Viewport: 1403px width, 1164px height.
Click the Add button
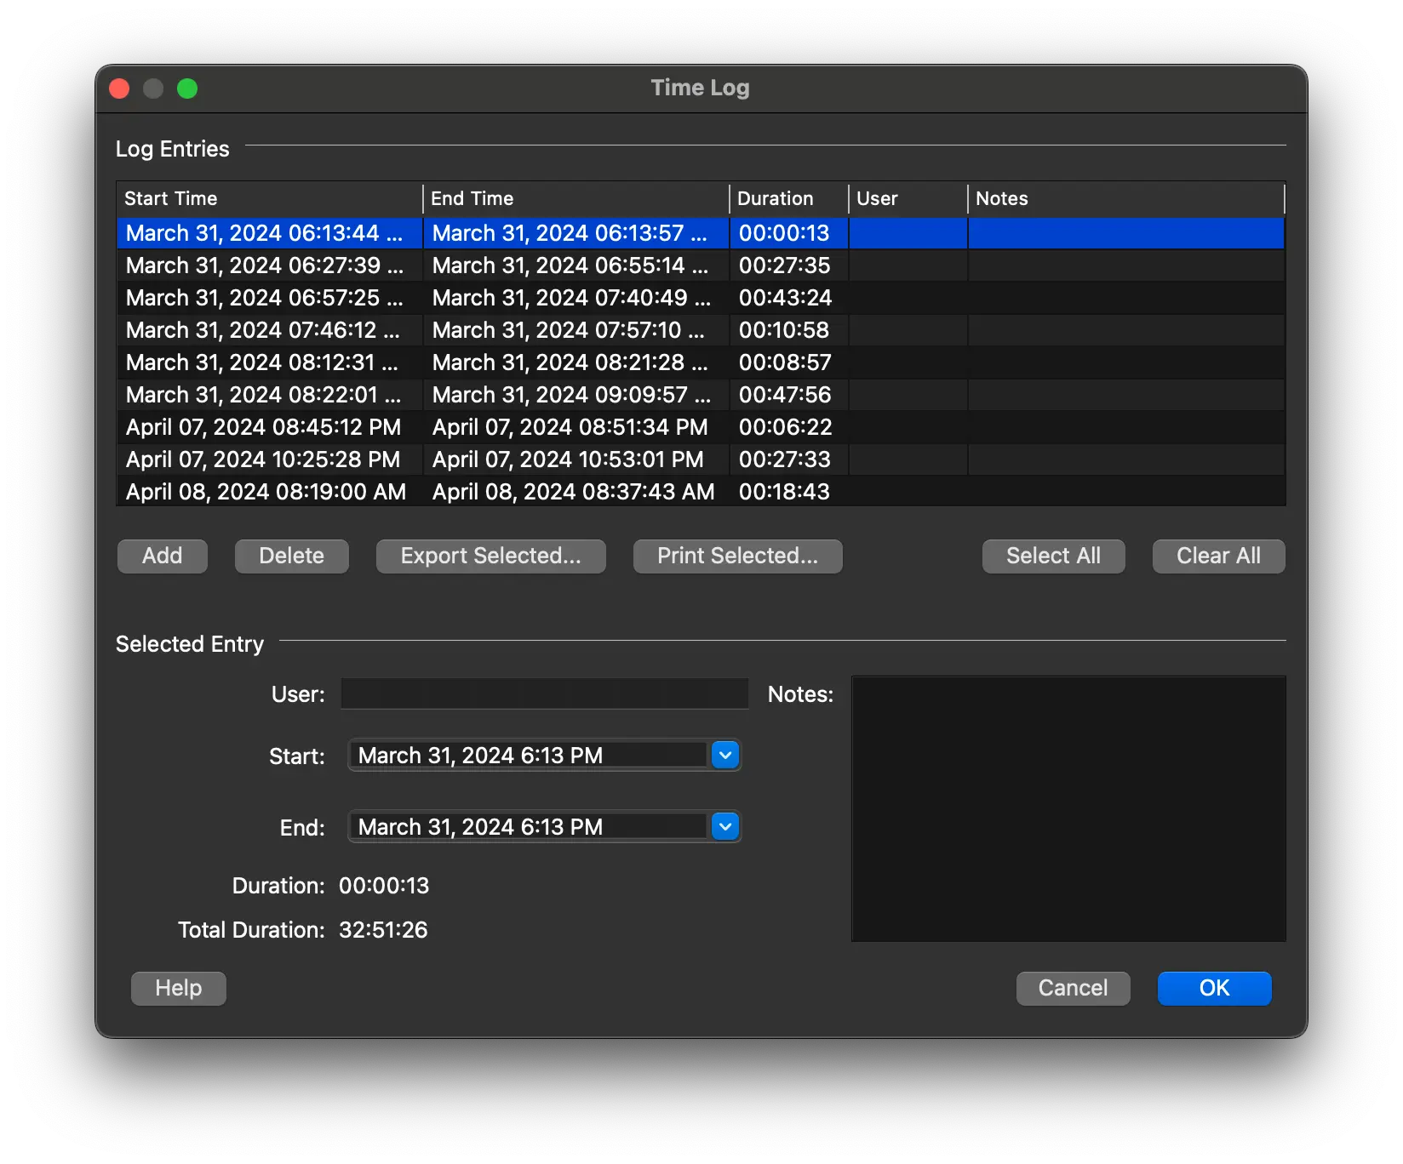[162, 556]
